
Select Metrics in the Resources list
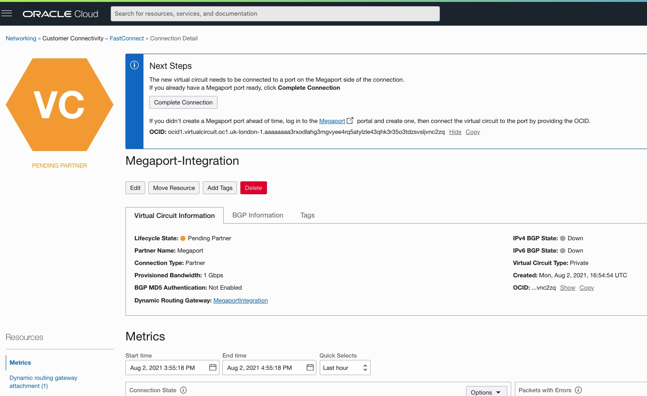[x=20, y=363]
